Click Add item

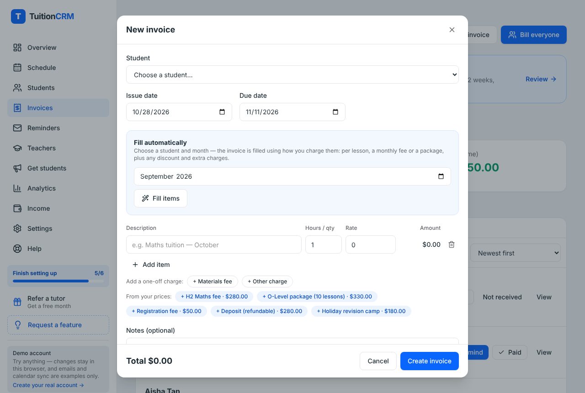[151, 265]
